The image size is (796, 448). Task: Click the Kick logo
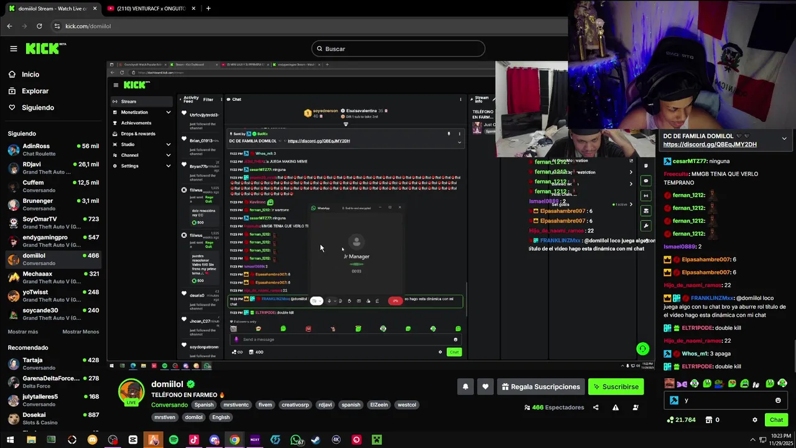coord(45,49)
